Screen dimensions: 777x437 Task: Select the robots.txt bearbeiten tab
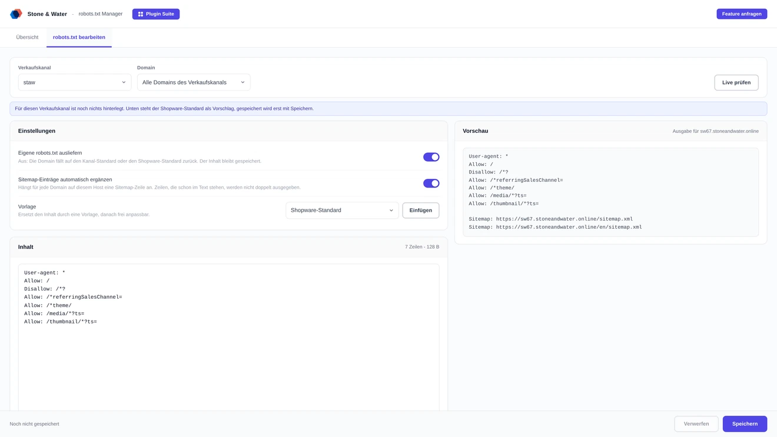79,38
